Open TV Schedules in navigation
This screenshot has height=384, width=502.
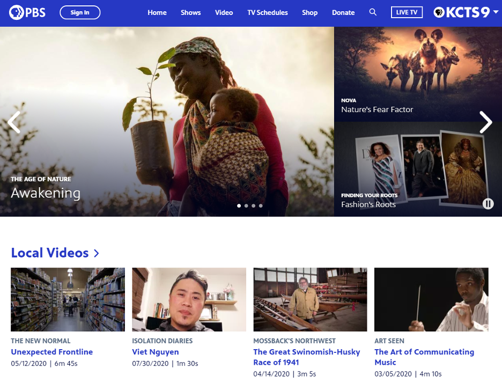point(267,12)
